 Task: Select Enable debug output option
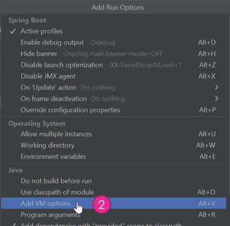coord(114,42)
